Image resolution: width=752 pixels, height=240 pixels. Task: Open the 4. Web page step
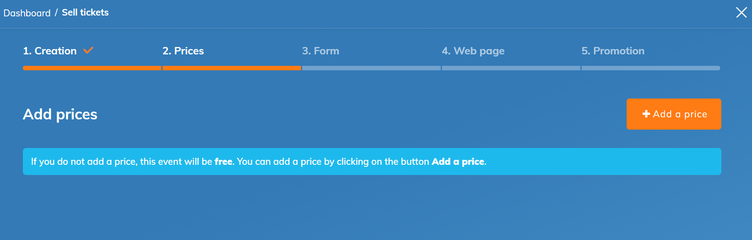click(473, 51)
